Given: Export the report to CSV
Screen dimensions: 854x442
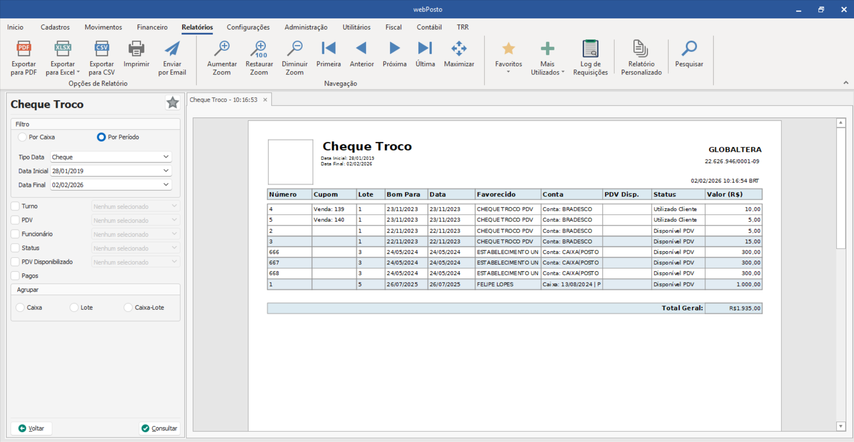Looking at the screenshot, I should tap(102, 49).
